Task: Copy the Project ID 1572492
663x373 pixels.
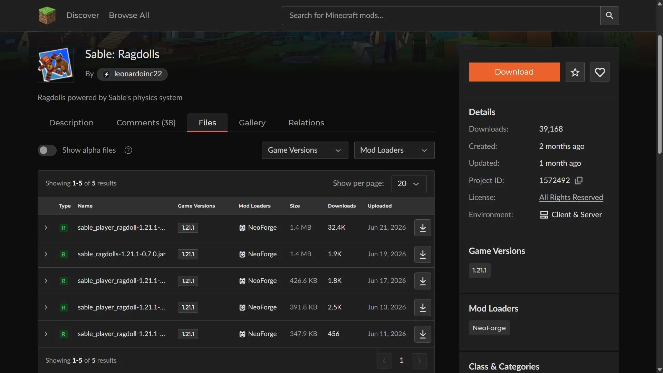Action: click(579, 180)
